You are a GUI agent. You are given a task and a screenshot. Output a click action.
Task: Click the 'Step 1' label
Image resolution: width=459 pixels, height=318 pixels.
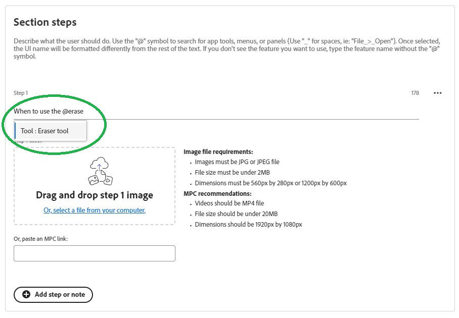pos(21,93)
